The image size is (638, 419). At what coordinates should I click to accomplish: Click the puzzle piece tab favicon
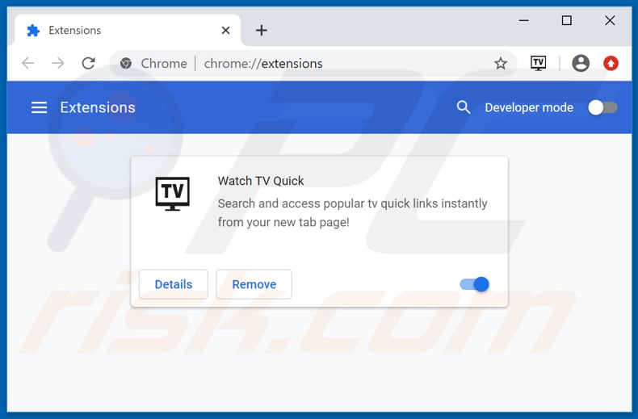(x=33, y=31)
